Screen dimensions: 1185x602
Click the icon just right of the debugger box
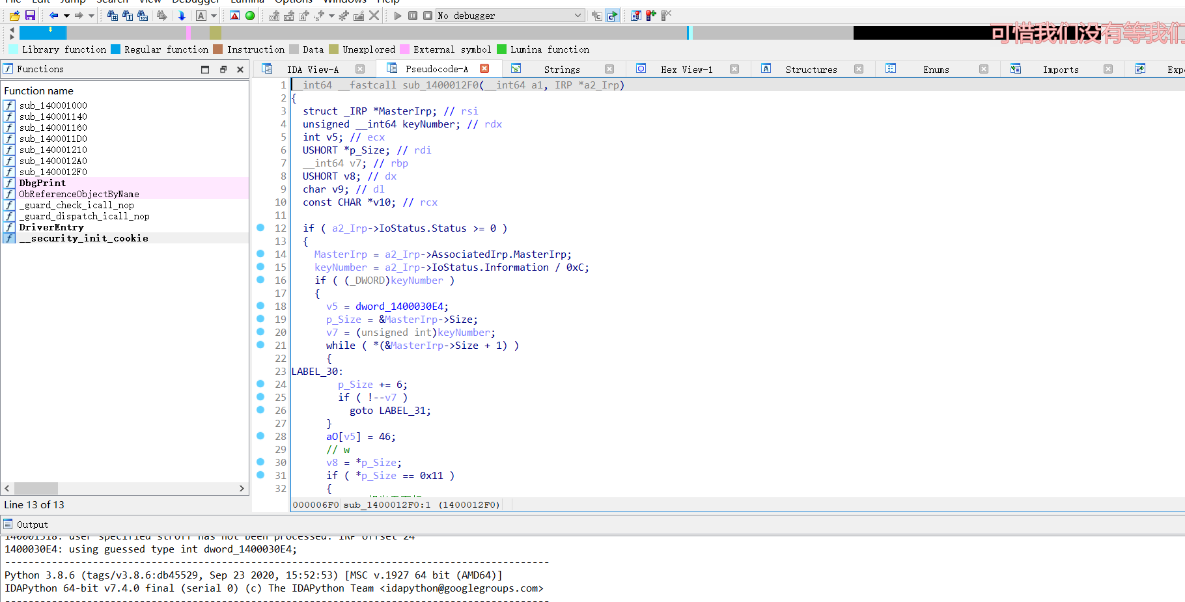(x=596, y=16)
